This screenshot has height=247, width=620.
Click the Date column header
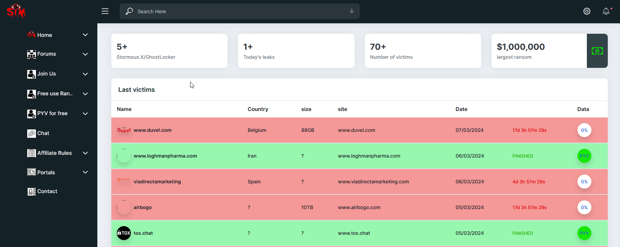coord(461,109)
